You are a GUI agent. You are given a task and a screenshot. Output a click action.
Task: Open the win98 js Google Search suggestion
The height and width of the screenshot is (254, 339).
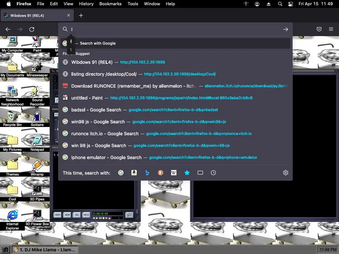pos(175,122)
